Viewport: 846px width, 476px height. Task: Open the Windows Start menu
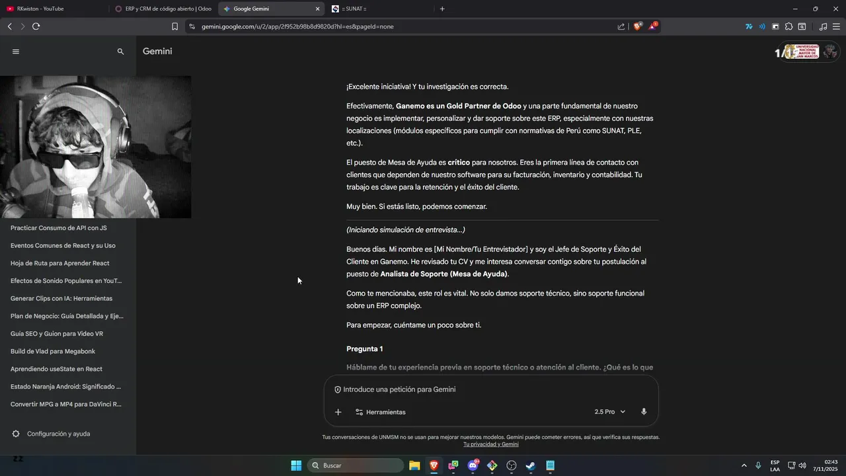[x=296, y=465]
